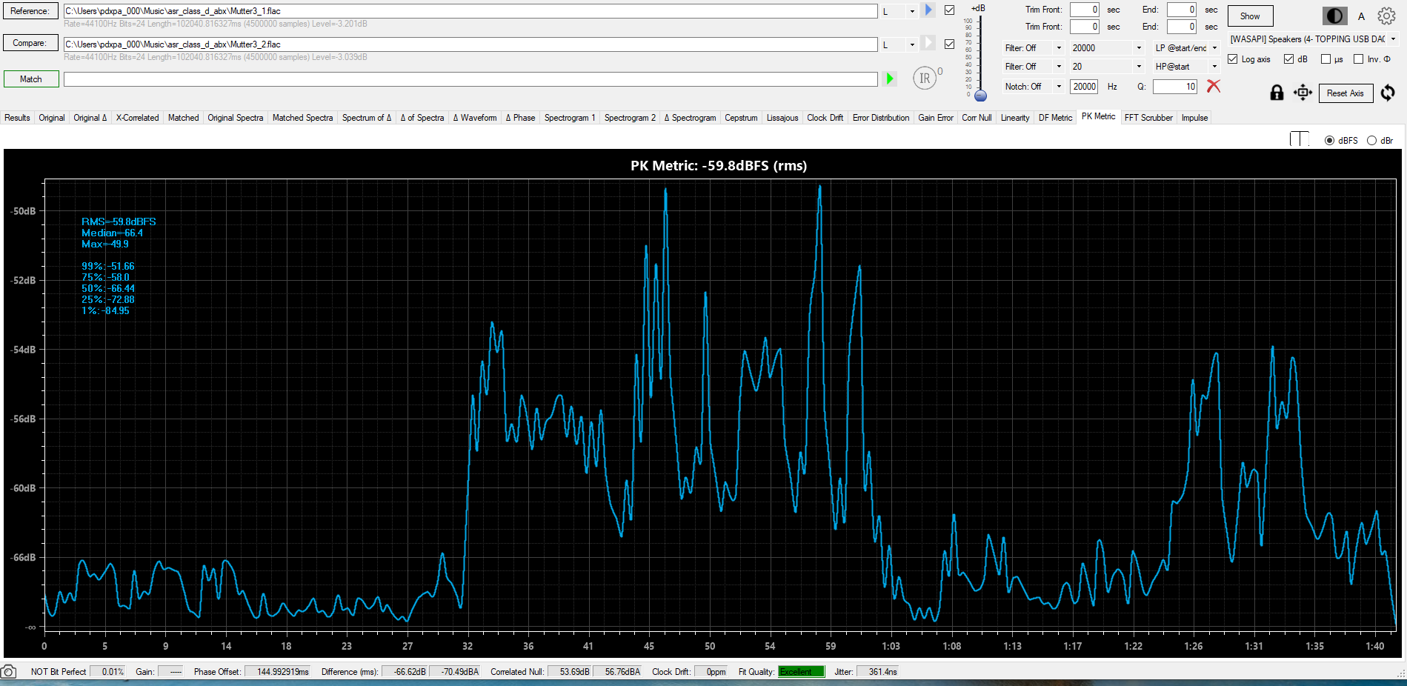
Task: Click the Q value input field
Action: coord(1175,87)
